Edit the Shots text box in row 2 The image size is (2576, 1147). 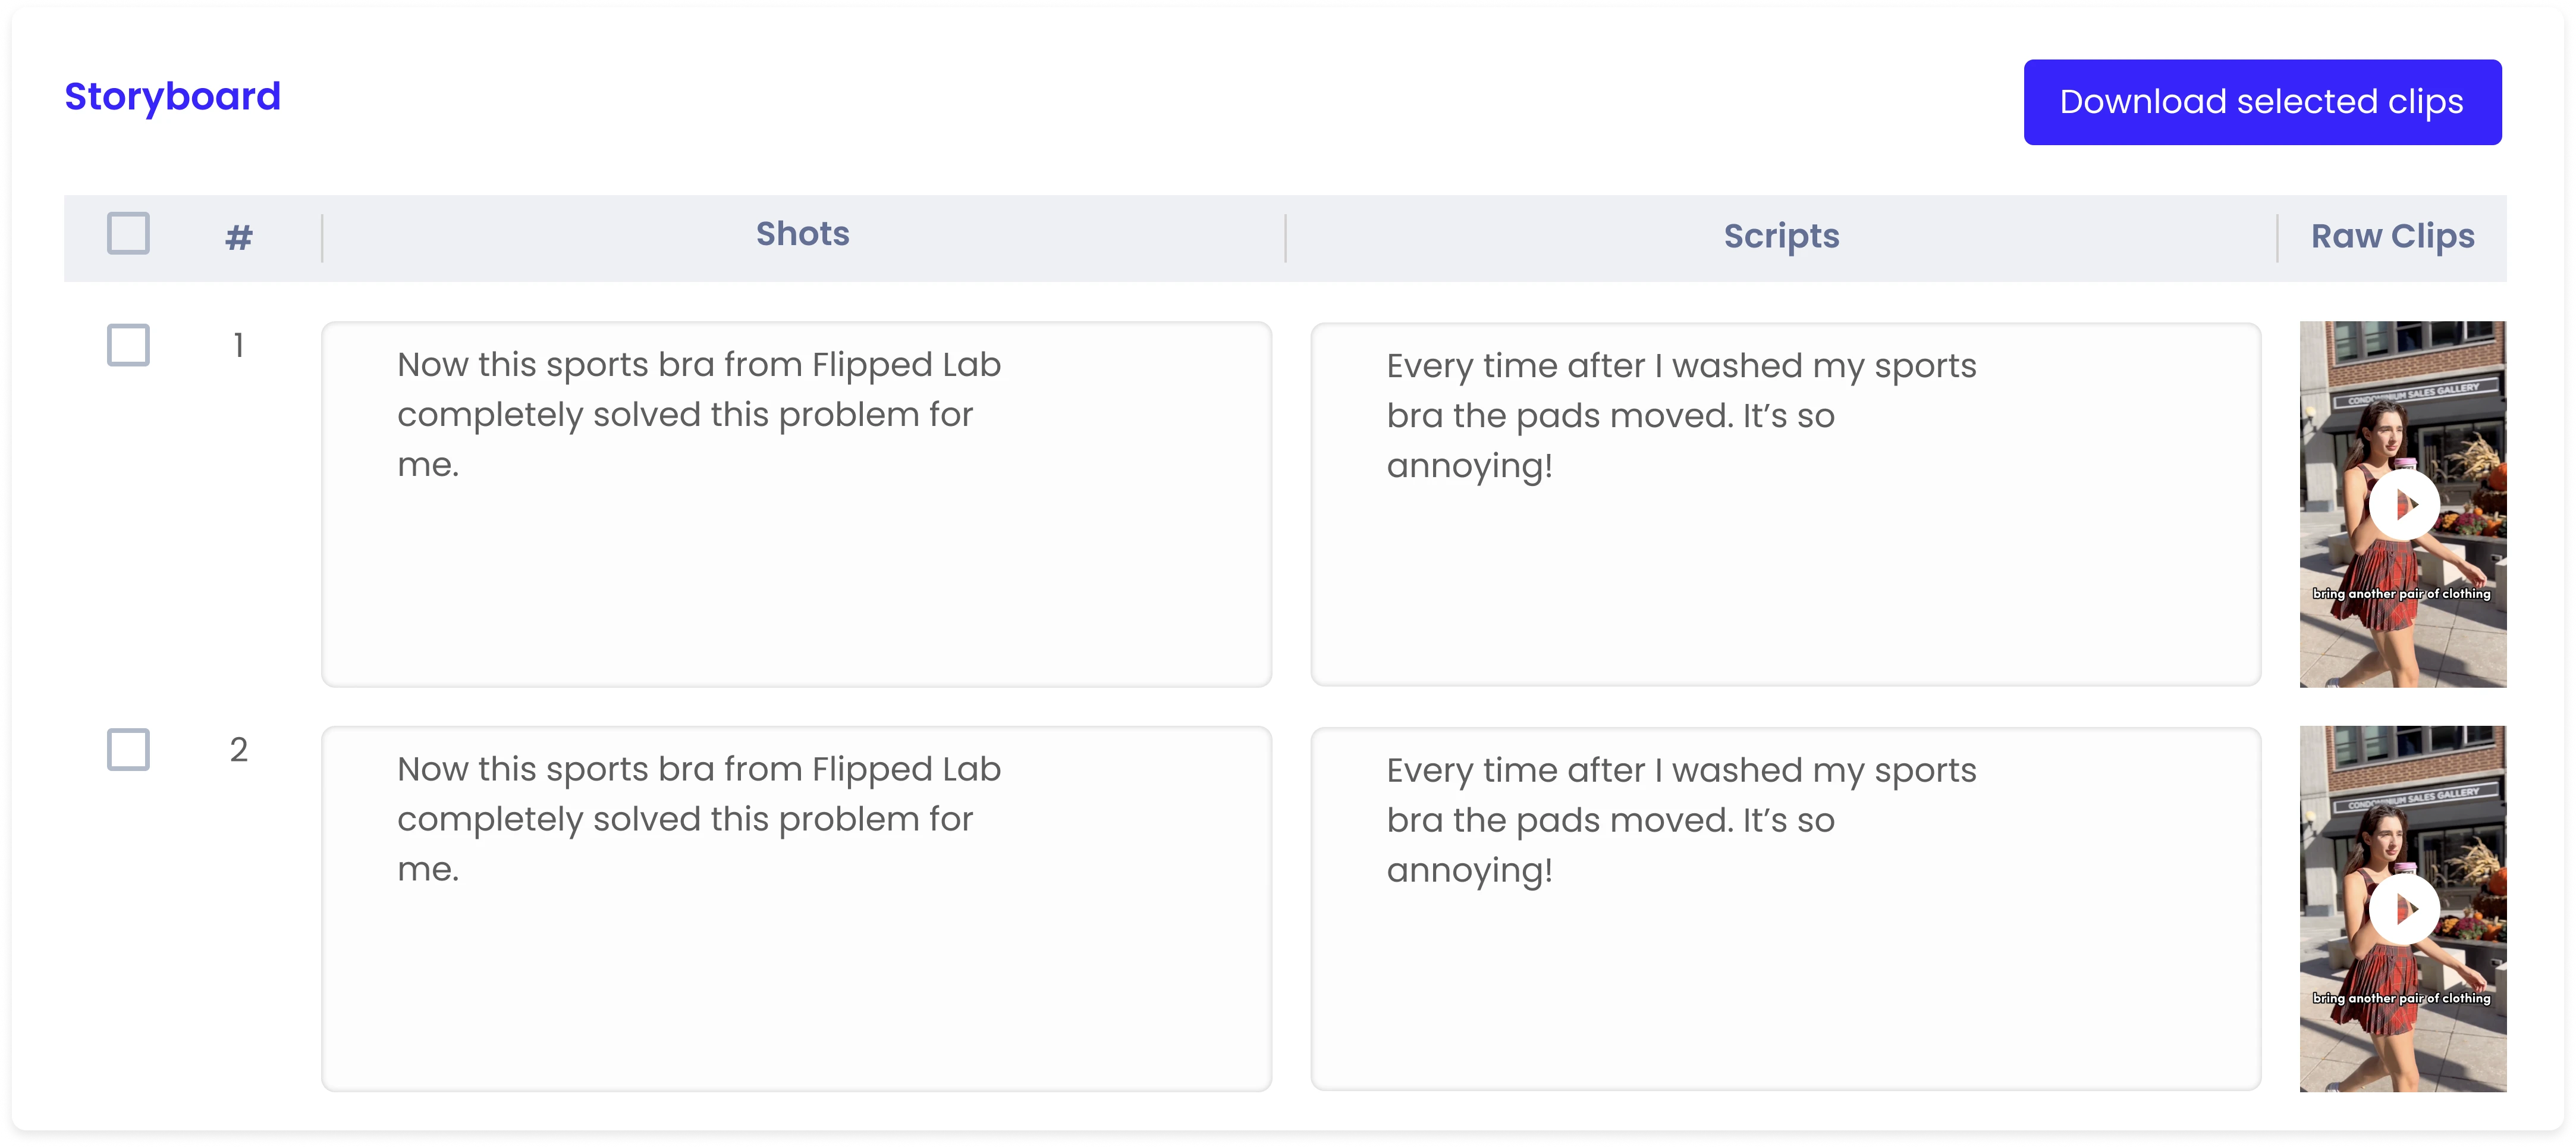pyautogui.click(x=796, y=908)
